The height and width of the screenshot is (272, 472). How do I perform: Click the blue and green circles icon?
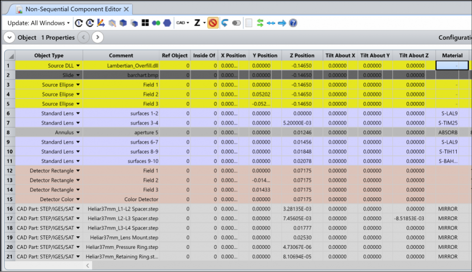(156, 23)
